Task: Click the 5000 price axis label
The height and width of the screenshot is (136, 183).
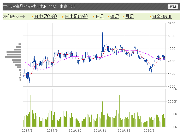Action: tap(172, 36)
